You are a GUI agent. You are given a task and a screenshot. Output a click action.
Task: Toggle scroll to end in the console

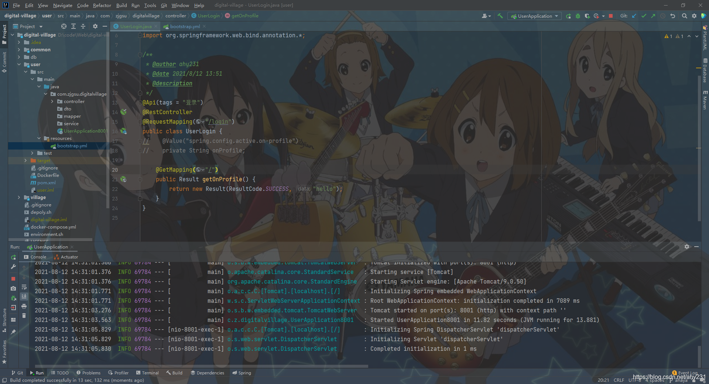(24, 296)
